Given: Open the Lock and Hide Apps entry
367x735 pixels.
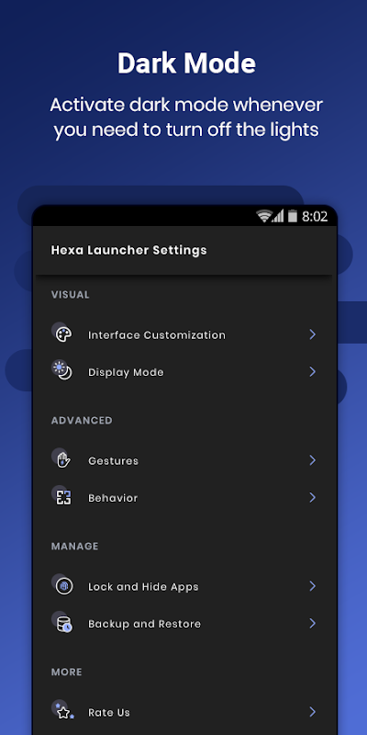Looking at the screenshot, I should (184, 586).
